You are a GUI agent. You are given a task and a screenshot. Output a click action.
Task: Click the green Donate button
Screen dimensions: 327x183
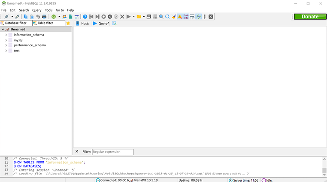pos(310,17)
